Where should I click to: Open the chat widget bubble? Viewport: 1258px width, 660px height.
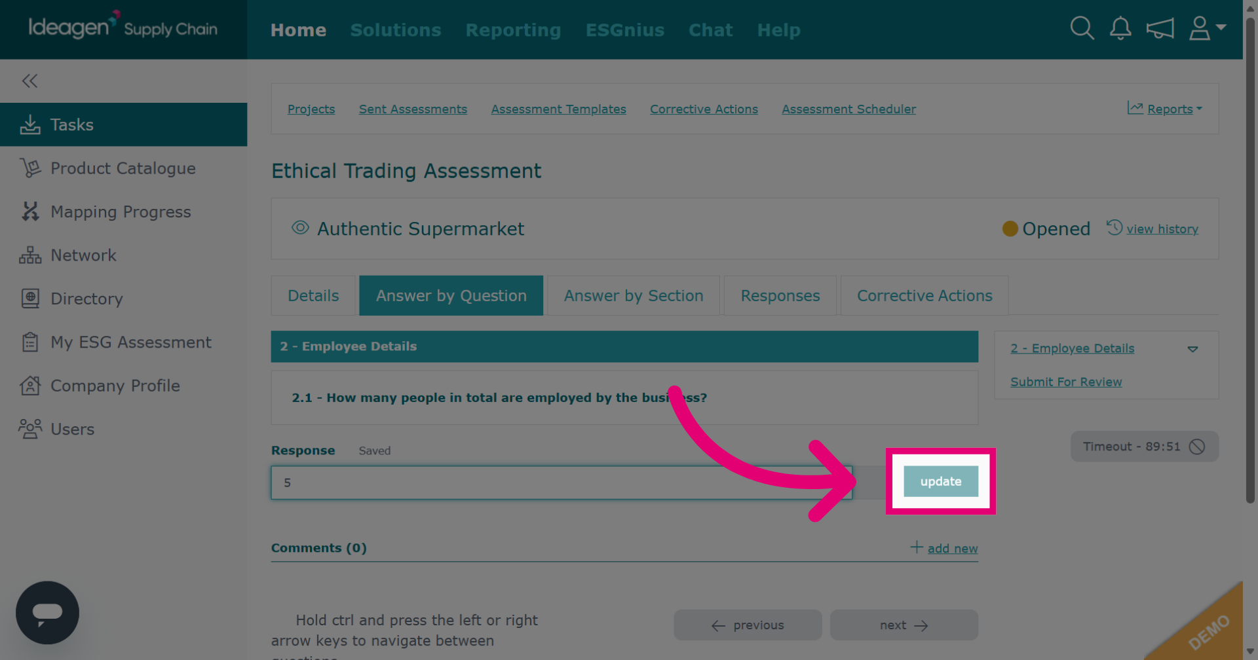pyautogui.click(x=47, y=613)
